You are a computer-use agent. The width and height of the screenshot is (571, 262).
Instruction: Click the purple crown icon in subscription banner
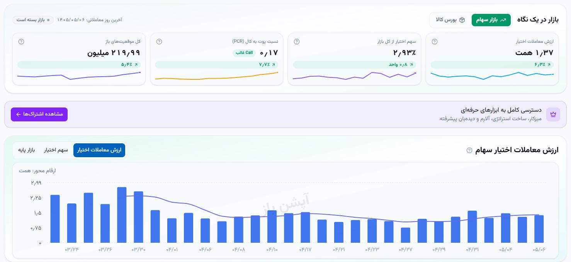[553, 114]
